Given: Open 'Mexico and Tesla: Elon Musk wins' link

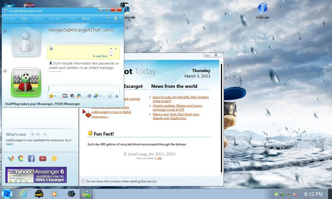Looking at the screenshot, I should point(176,116).
